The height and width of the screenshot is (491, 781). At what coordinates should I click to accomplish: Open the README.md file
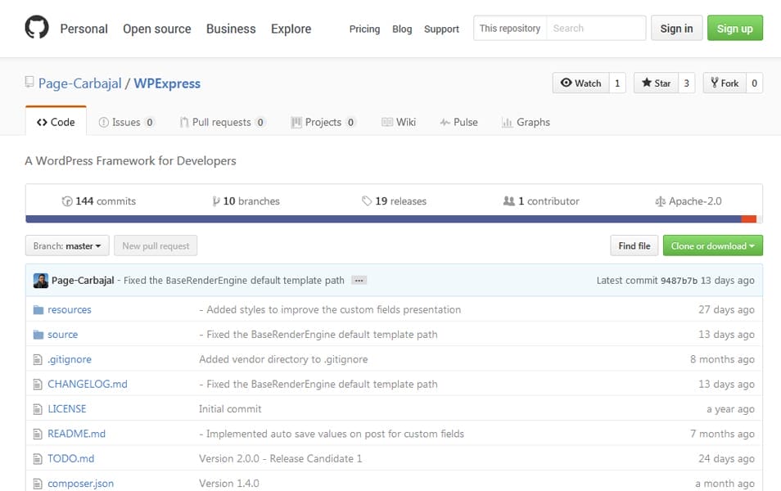(x=76, y=435)
